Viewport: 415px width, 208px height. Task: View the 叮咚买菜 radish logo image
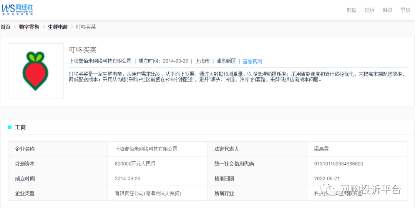(x=36, y=71)
